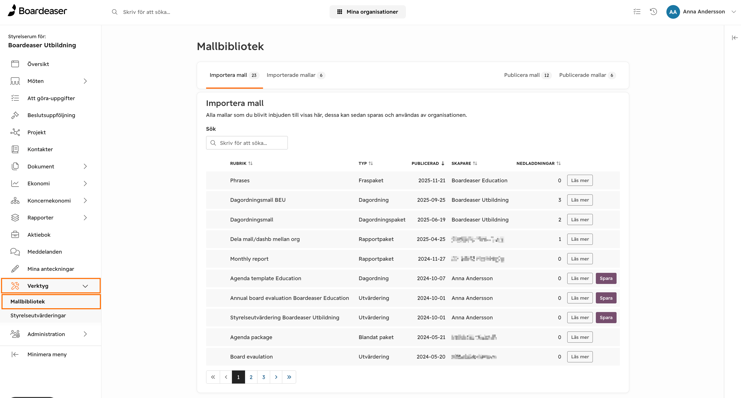Screen dimensions: 741x398
Task: Expand the Dokument menu chevron
Action: 85,166
